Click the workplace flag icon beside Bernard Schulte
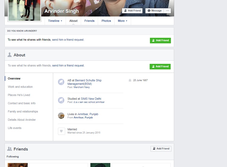 (61, 82)
